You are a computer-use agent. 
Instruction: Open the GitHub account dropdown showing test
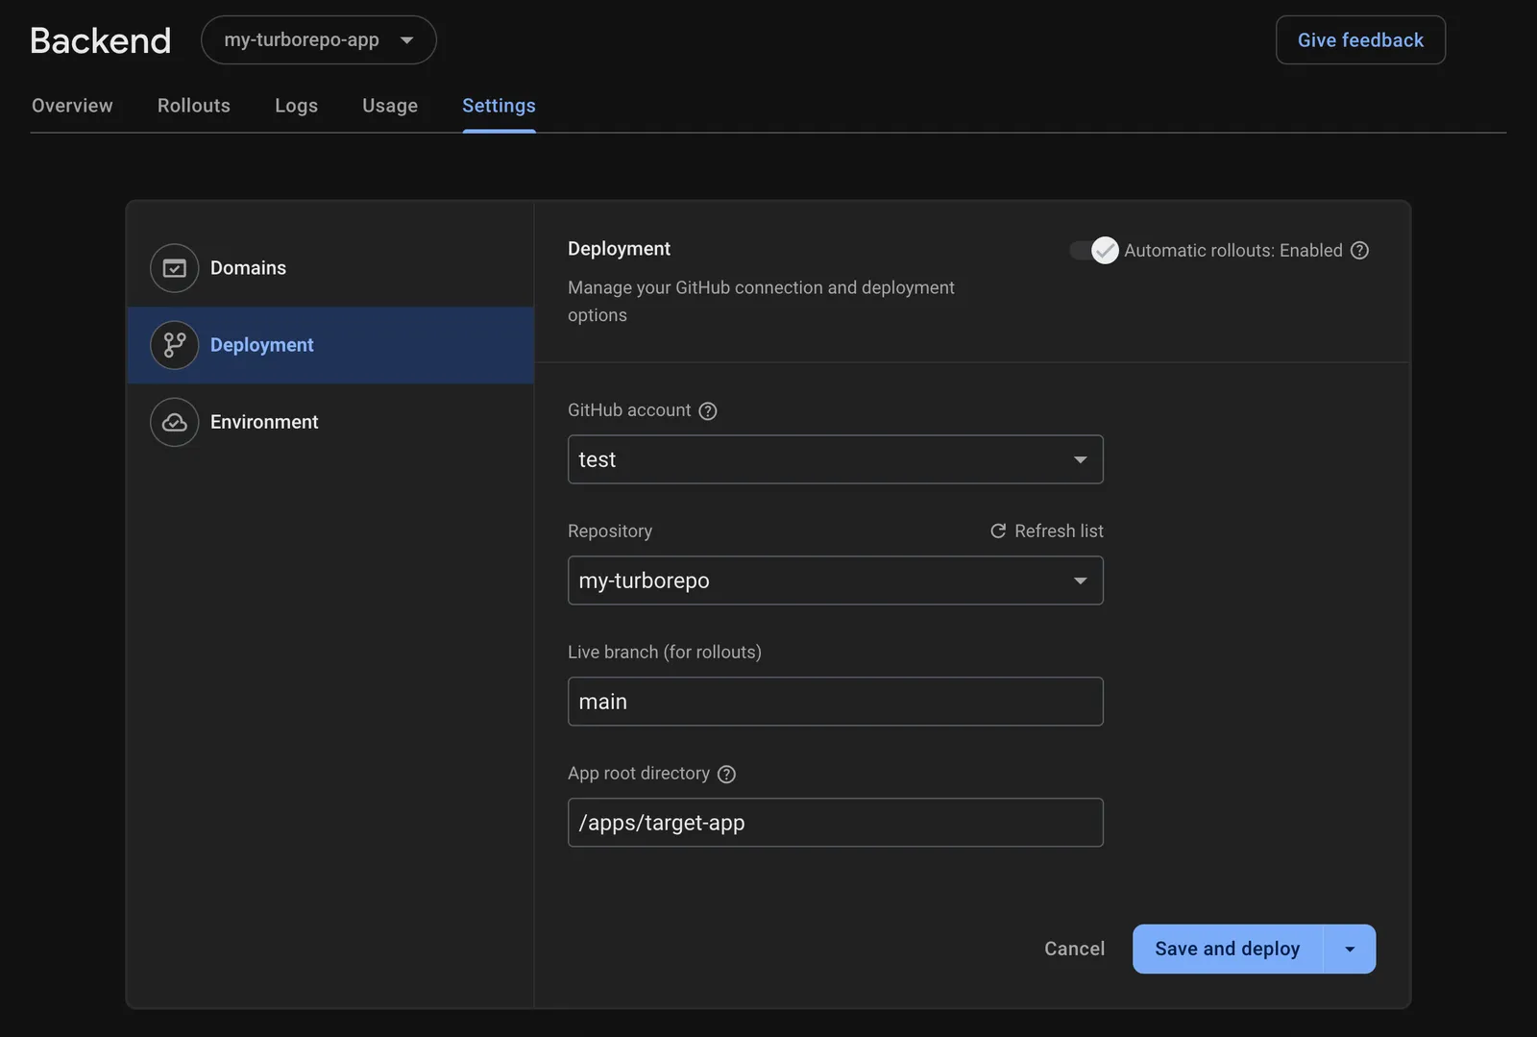(834, 459)
